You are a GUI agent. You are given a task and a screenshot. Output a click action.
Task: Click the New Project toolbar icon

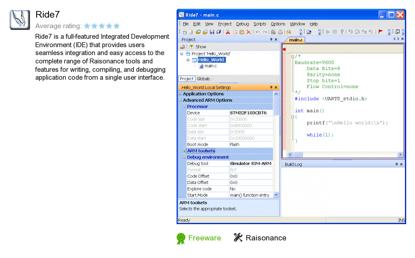coord(184,32)
